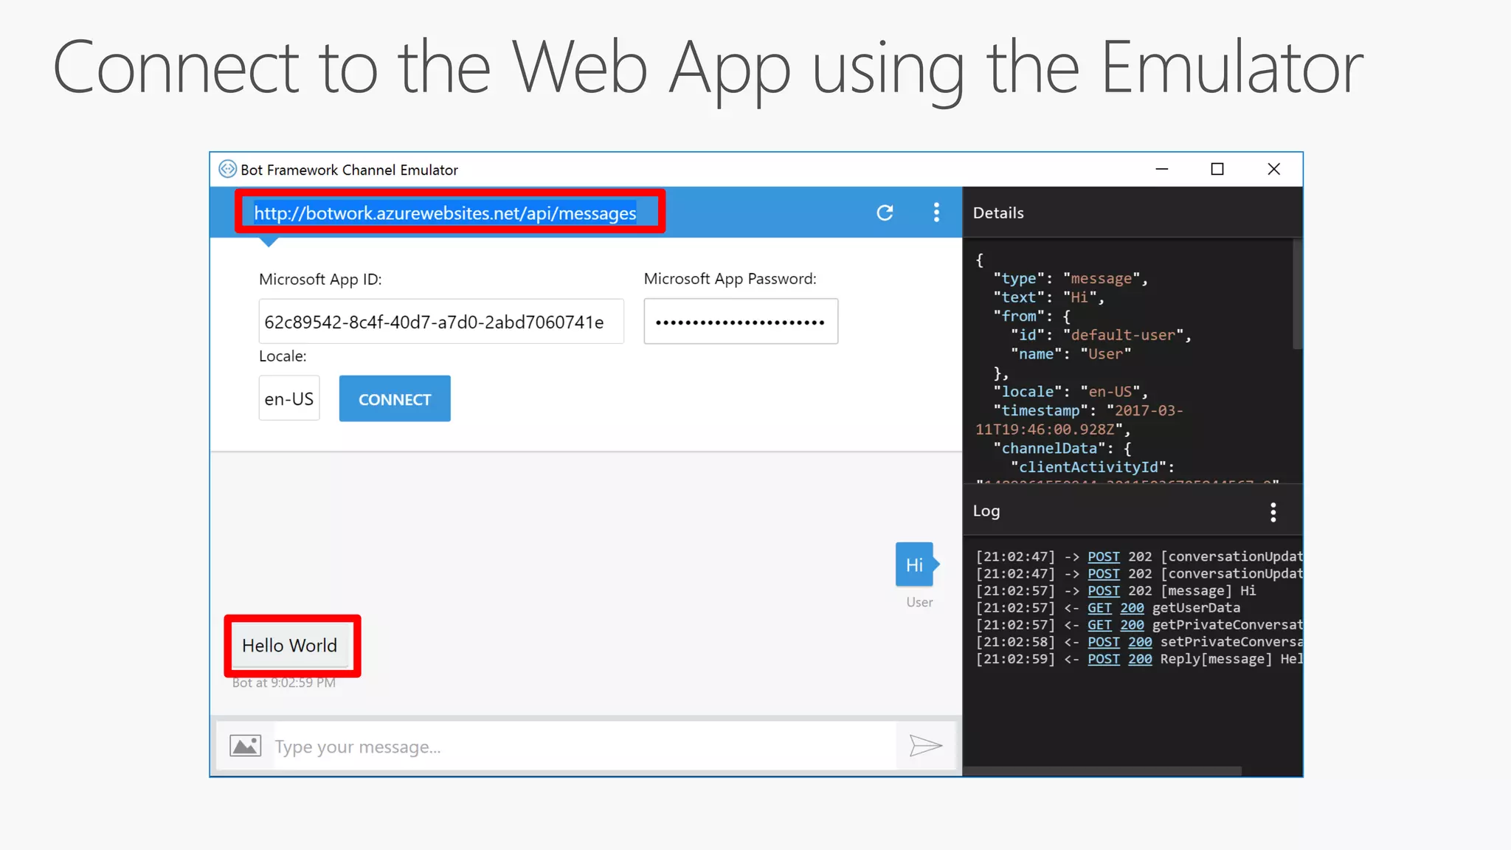Click the Bot Framework emulator logo icon
Screen dimensions: 1511x850
[227, 170]
